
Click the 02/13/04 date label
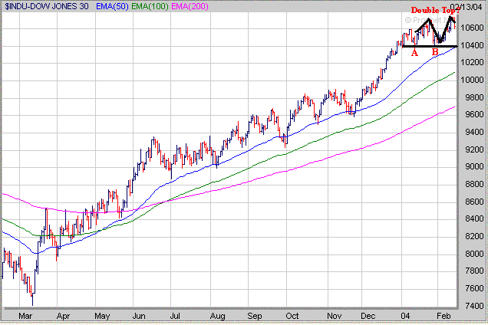466,7
